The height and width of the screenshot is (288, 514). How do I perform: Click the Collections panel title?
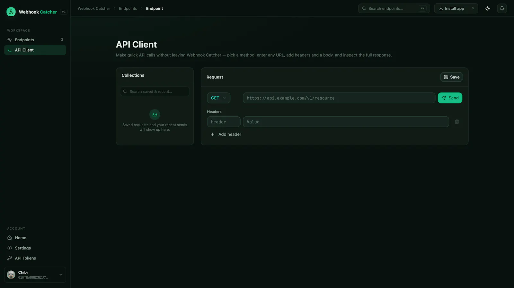(x=133, y=75)
